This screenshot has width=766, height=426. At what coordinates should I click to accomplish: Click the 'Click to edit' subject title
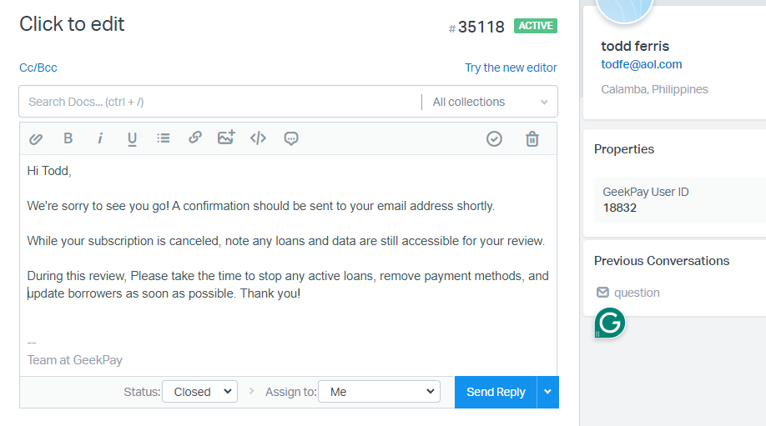(72, 24)
